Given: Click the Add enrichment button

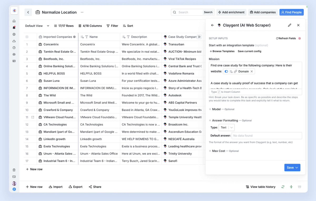Looking at the screenshot, I should (x=231, y=12).
